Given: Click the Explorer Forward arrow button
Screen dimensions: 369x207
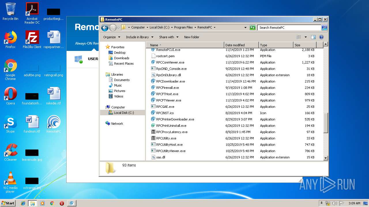Looking at the screenshot, I should [x=113, y=28].
